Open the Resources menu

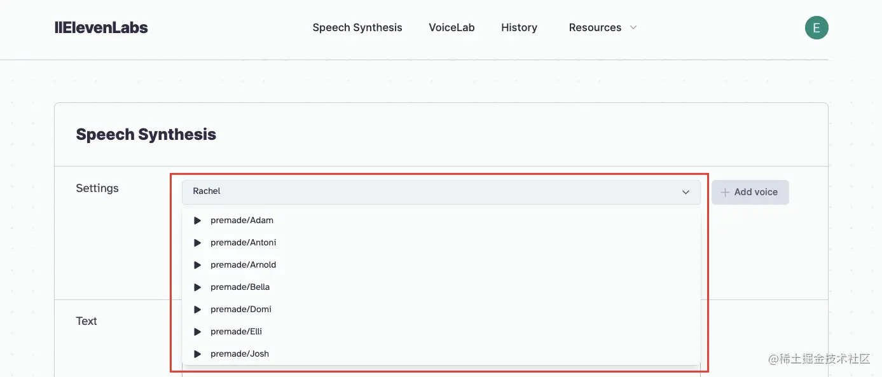point(595,28)
